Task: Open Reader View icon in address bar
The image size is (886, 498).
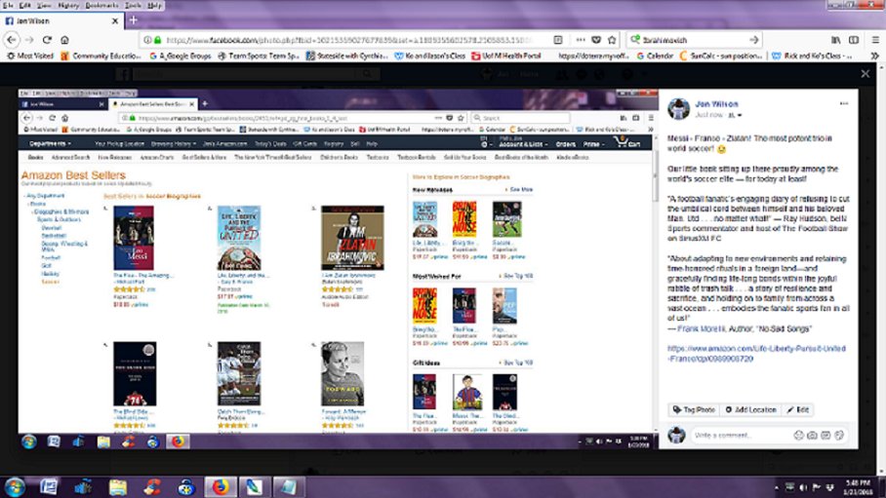Action: [558, 40]
